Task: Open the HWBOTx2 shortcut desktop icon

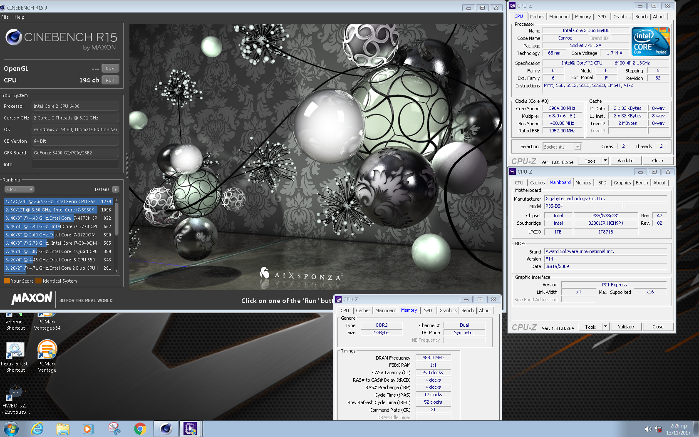Action: pos(16,400)
